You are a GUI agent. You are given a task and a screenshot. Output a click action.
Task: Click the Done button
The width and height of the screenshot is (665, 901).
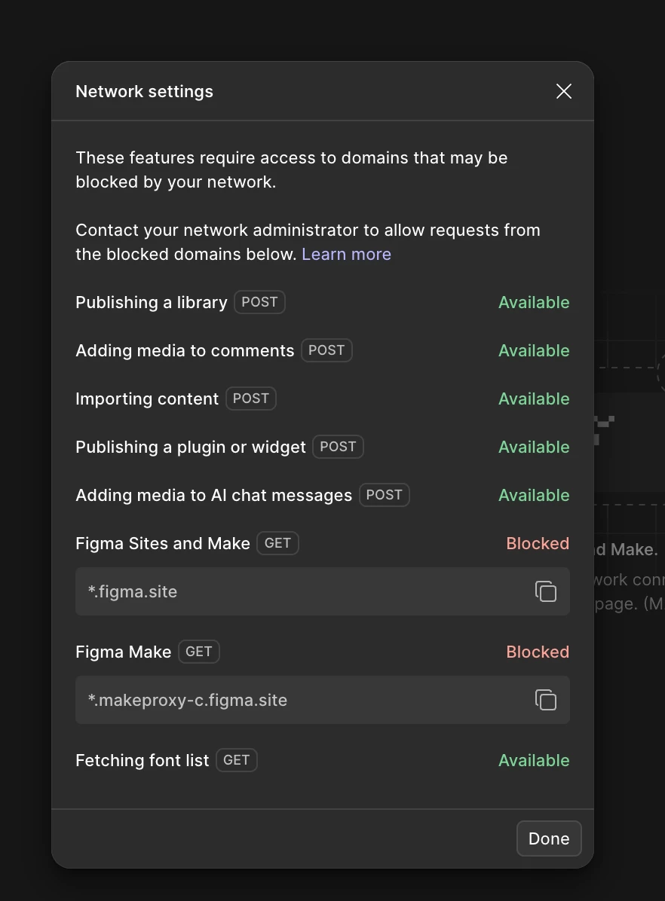pos(549,838)
